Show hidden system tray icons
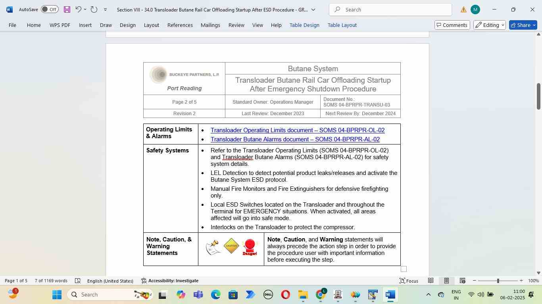542x304 pixels. (428, 294)
